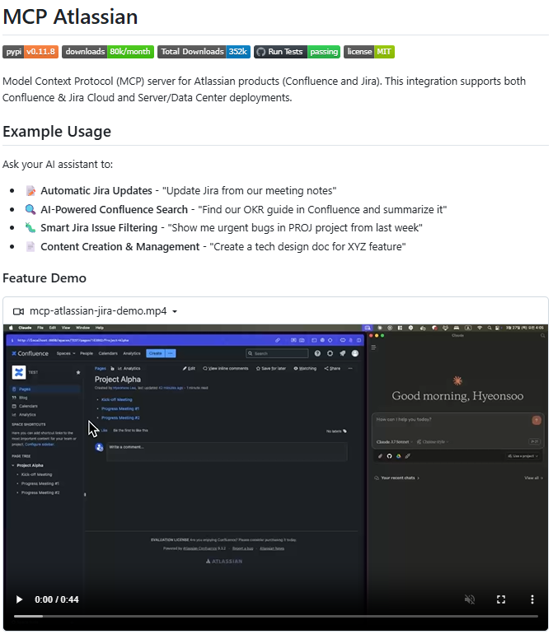The width and height of the screenshot is (553, 634).
Task: Click the Confluence Search field
Action: click(277, 353)
